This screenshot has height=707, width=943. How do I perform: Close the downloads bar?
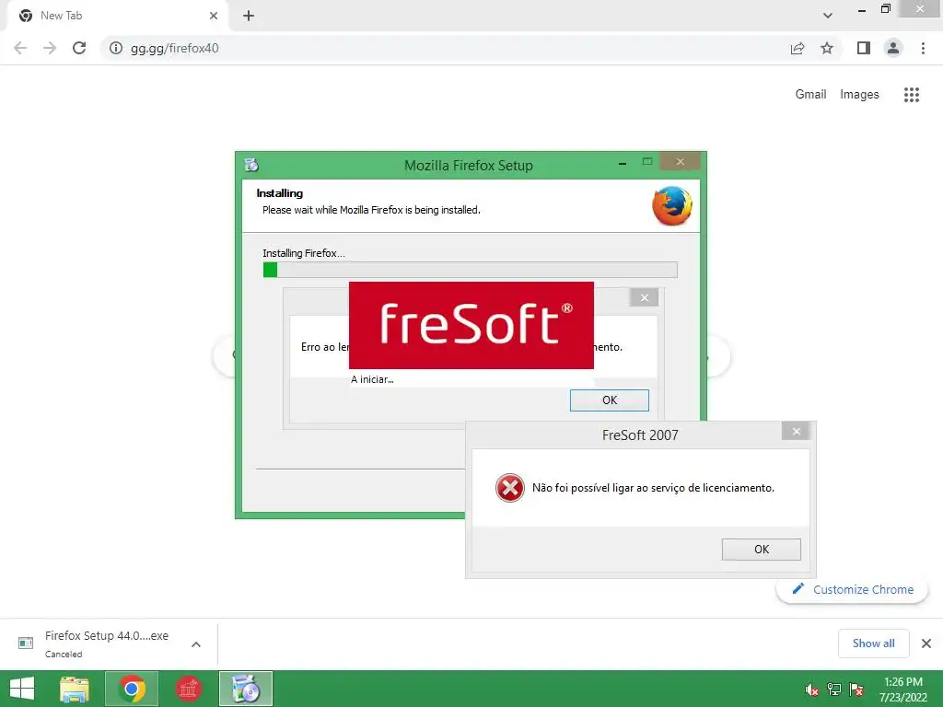926,643
